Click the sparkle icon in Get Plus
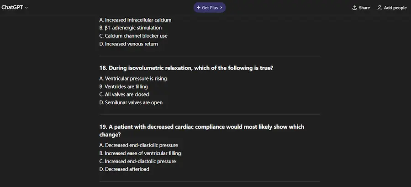This screenshot has height=187, width=411. (x=199, y=8)
